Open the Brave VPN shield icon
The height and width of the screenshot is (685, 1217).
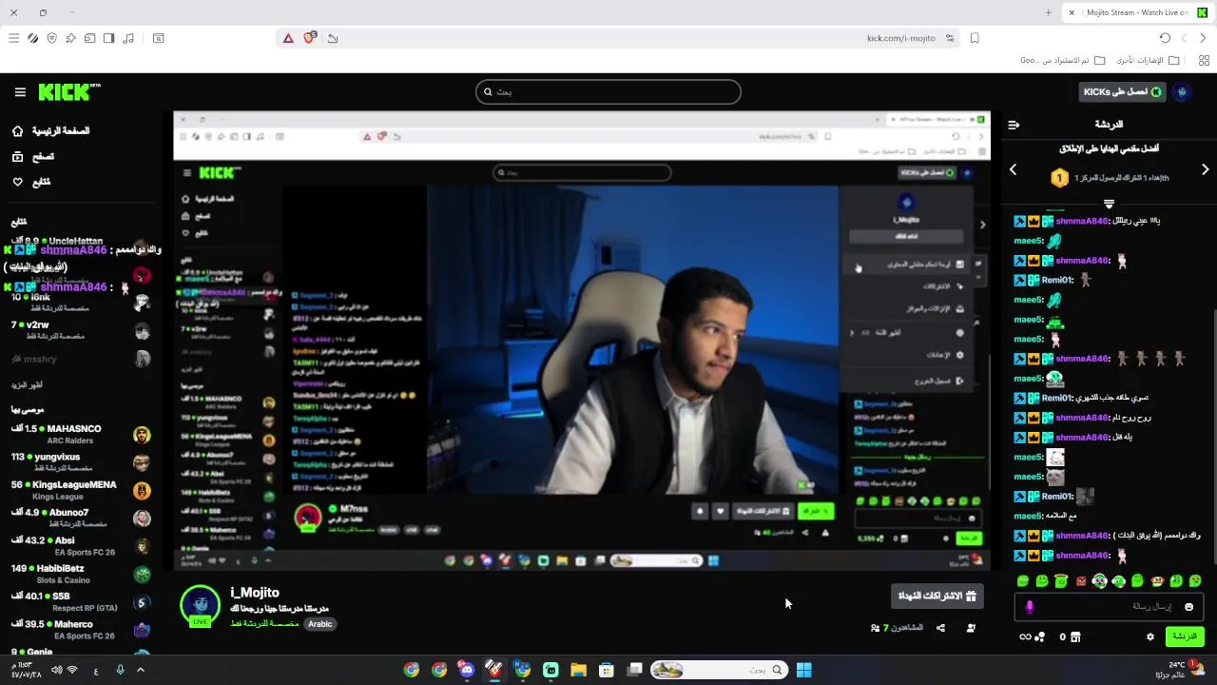pyautogui.click(x=51, y=38)
